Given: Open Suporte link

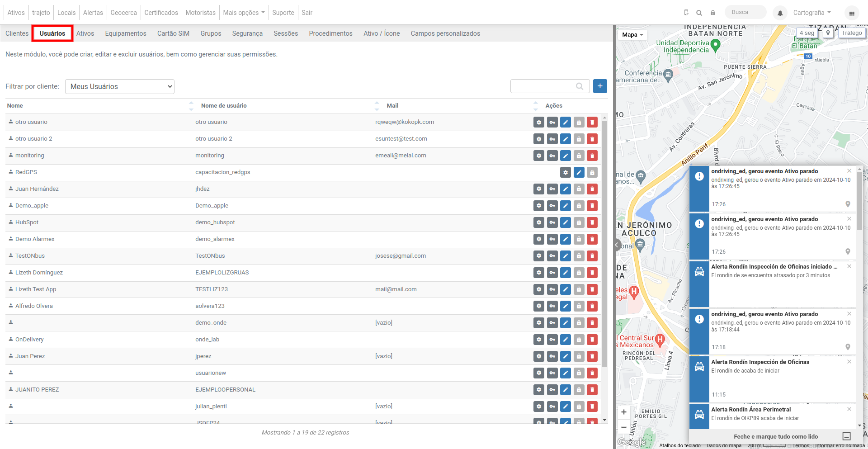Looking at the screenshot, I should point(283,13).
